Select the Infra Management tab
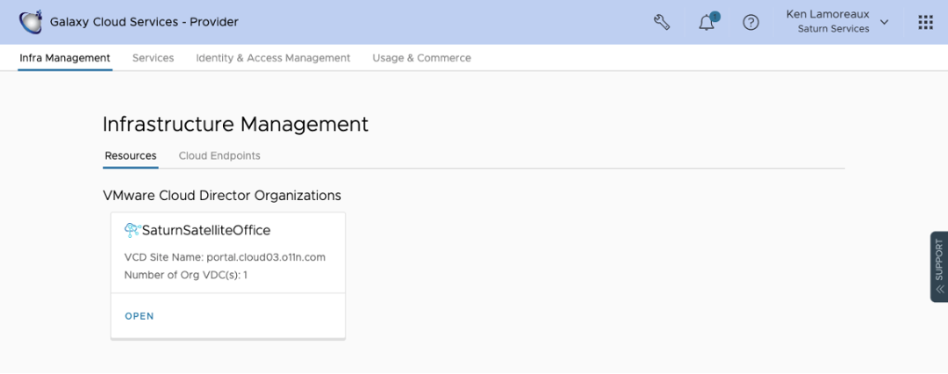This screenshot has height=374, width=948. [x=65, y=58]
